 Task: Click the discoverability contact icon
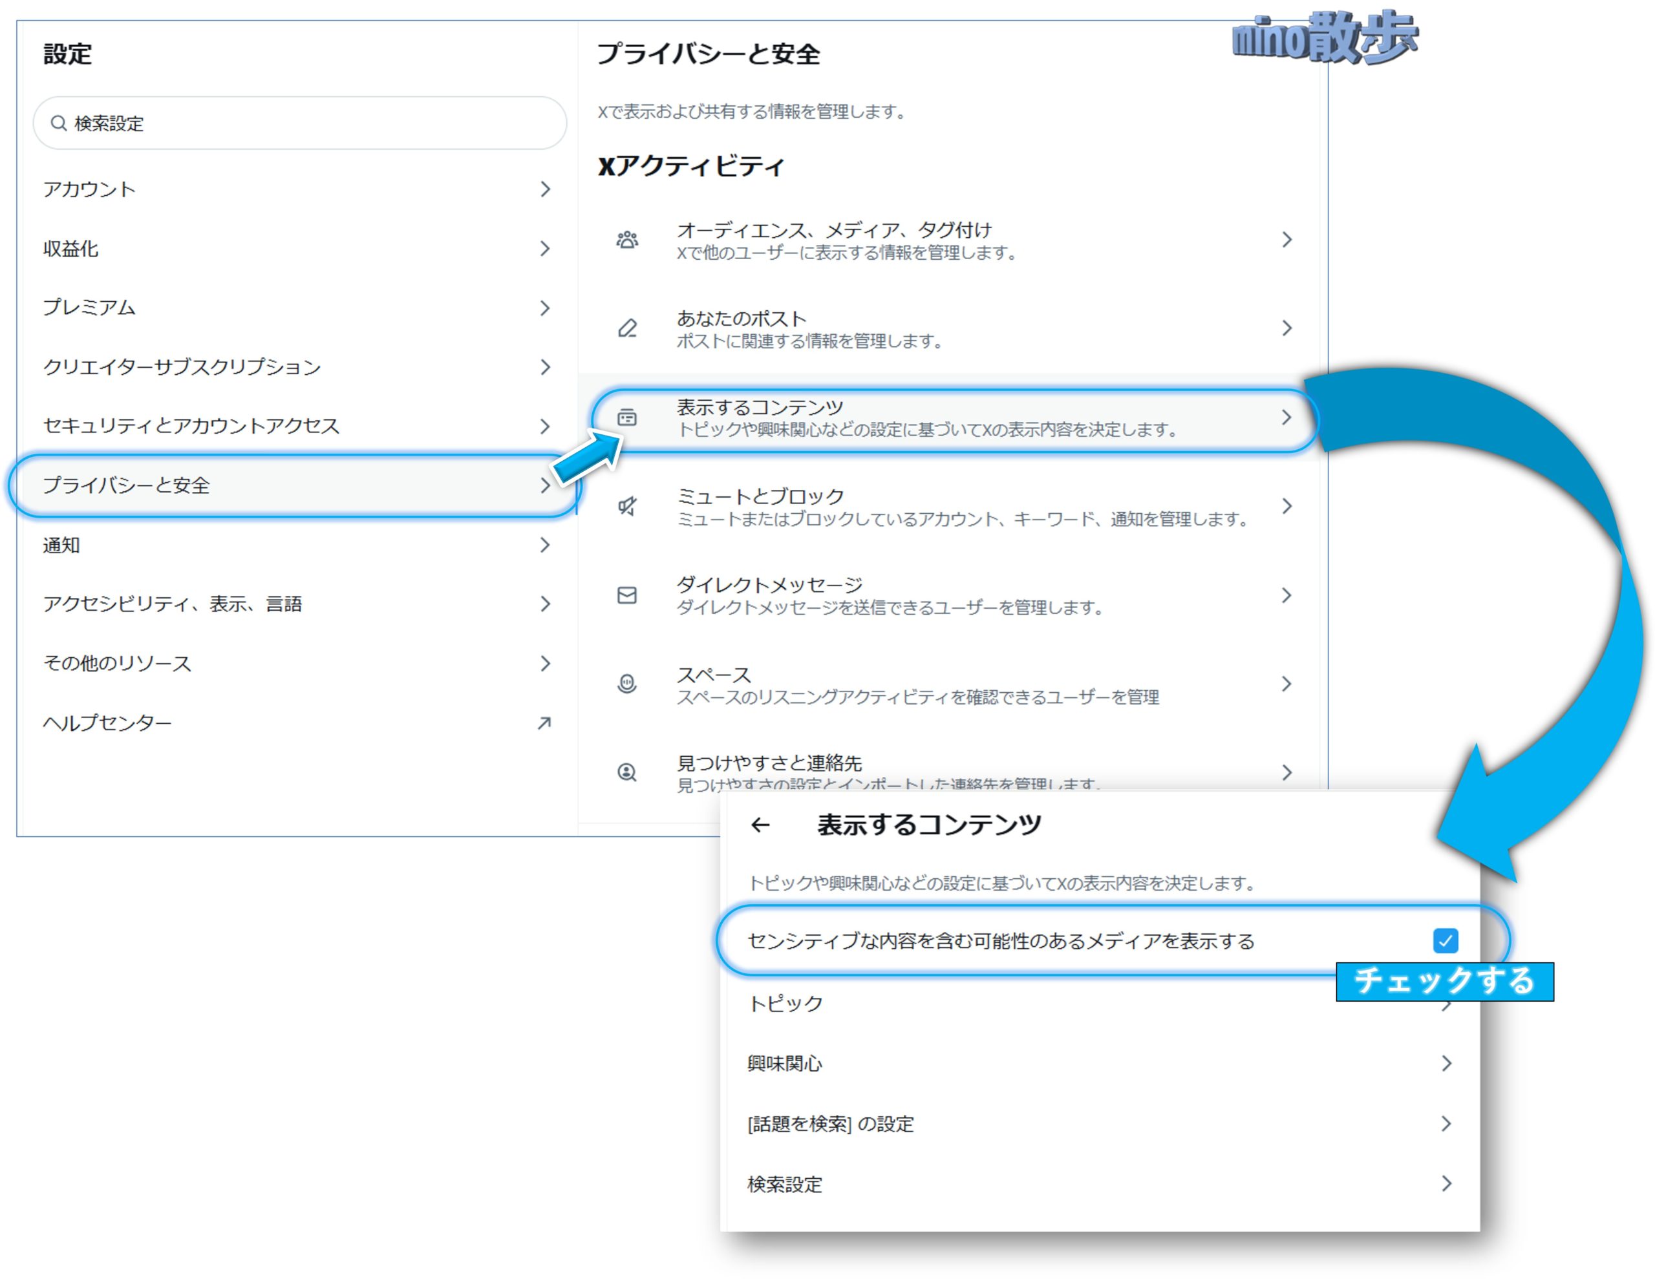tap(626, 772)
